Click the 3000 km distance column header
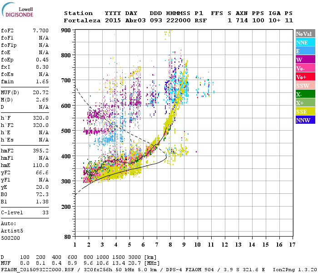 pos(134,257)
